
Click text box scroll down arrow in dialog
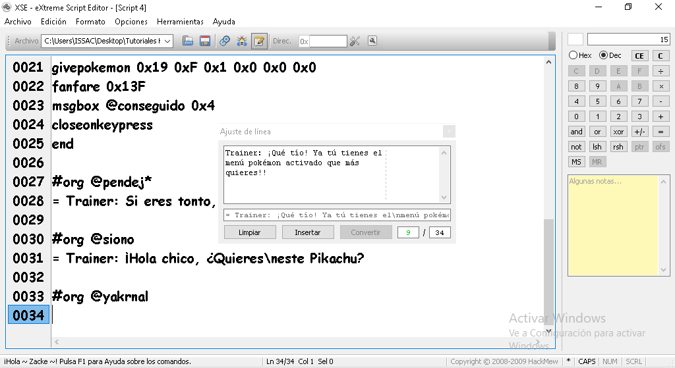(444, 197)
